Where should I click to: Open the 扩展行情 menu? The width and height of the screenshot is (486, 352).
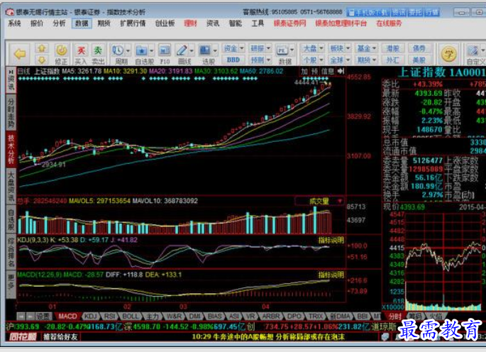point(133,23)
